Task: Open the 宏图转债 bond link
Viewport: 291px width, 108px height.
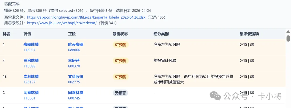Action: click(x=31, y=45)
